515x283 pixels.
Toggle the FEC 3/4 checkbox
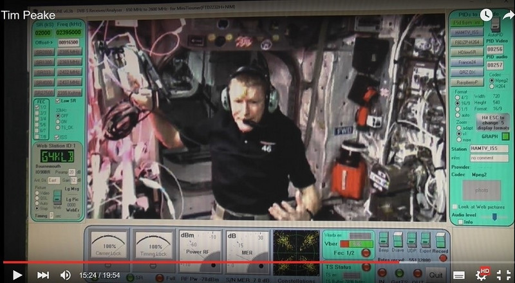37,119
